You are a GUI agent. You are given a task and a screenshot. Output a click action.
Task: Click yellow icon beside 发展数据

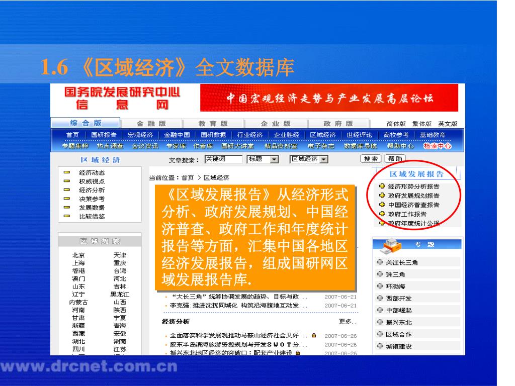tap(67, 208)
